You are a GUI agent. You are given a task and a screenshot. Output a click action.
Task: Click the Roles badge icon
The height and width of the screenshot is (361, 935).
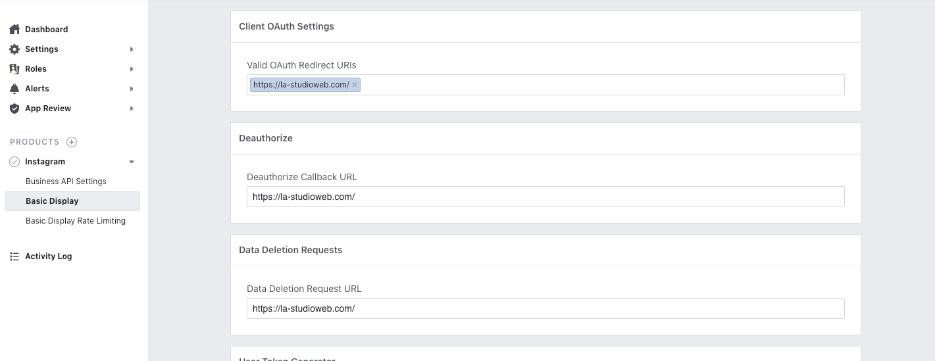(14, 69)
